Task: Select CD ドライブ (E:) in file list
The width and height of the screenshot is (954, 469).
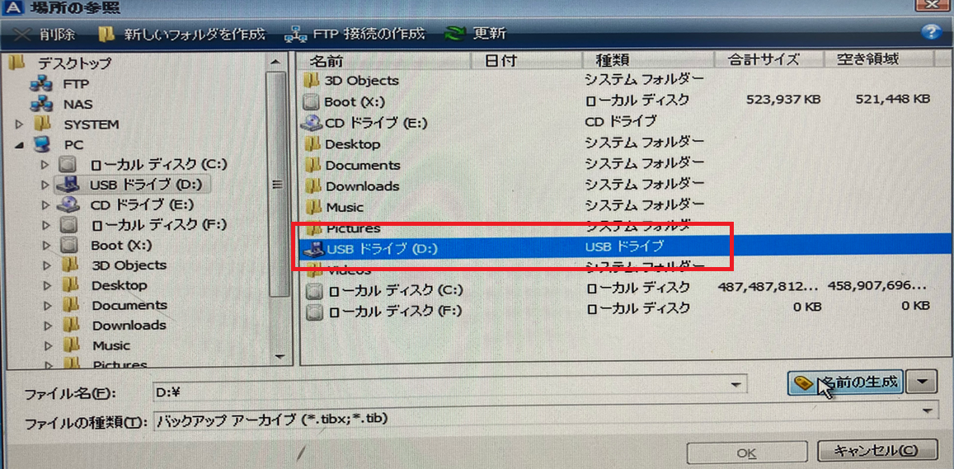Action: pyautogui.click(x=375, y=123)
